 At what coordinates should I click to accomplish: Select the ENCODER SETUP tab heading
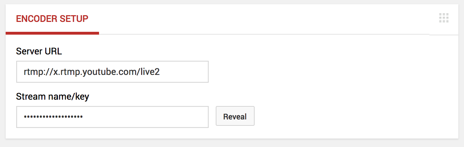52,19
